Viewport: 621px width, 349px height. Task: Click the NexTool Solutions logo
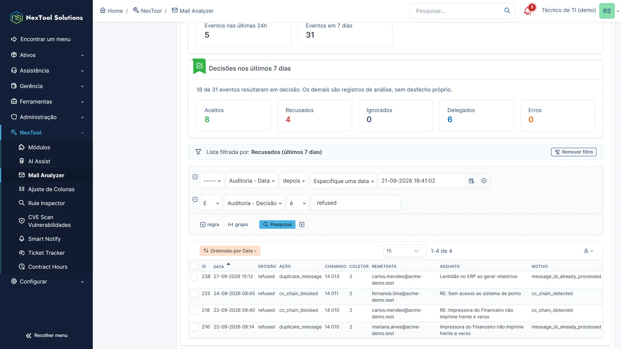[47, 17]
